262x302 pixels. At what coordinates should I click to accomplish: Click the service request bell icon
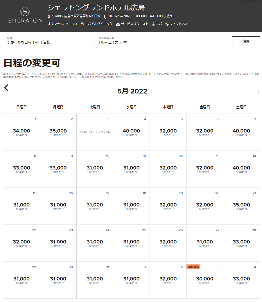coord(118,24)
